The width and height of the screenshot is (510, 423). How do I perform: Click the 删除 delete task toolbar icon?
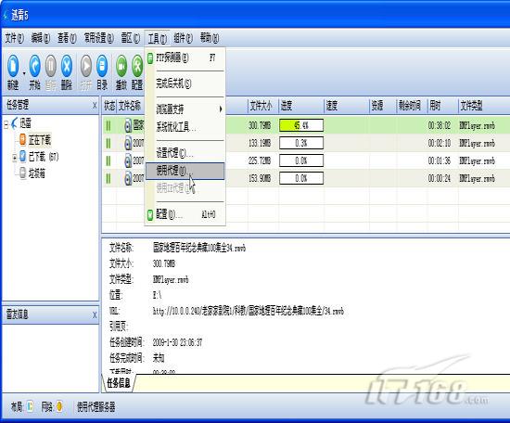pyautogui.click(x=67, y=72)
